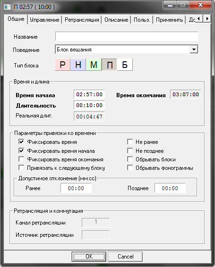Toggle Фиксировать время начала checkbox

pyautogui.click(x=21, y=150)
